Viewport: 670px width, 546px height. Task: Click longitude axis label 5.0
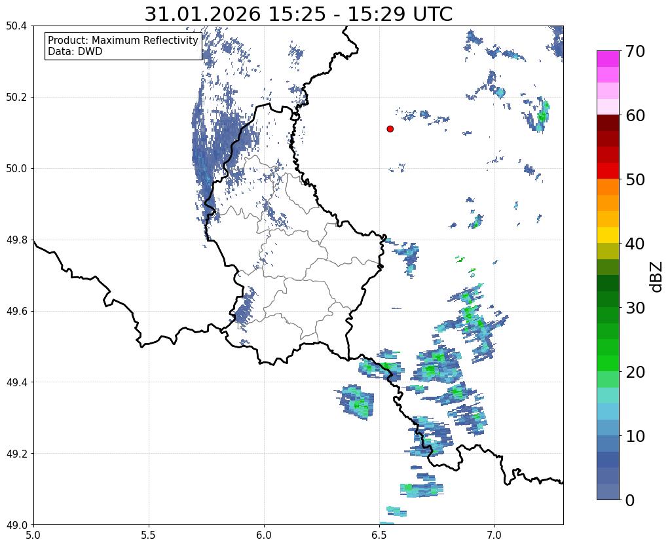[x=33, y=535]
